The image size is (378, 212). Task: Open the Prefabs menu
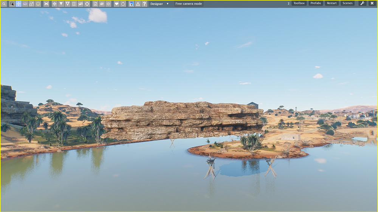(x=316, y=3)
